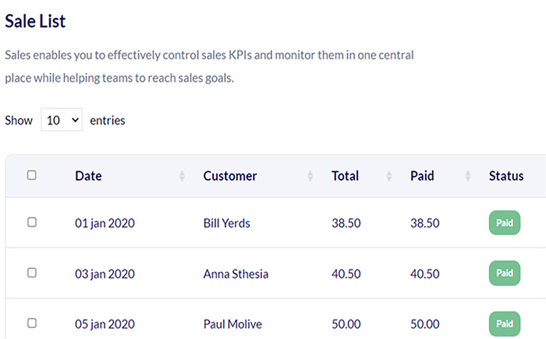Open the Show entries dropdown
The image size is (546, 339).
point(62,120)
